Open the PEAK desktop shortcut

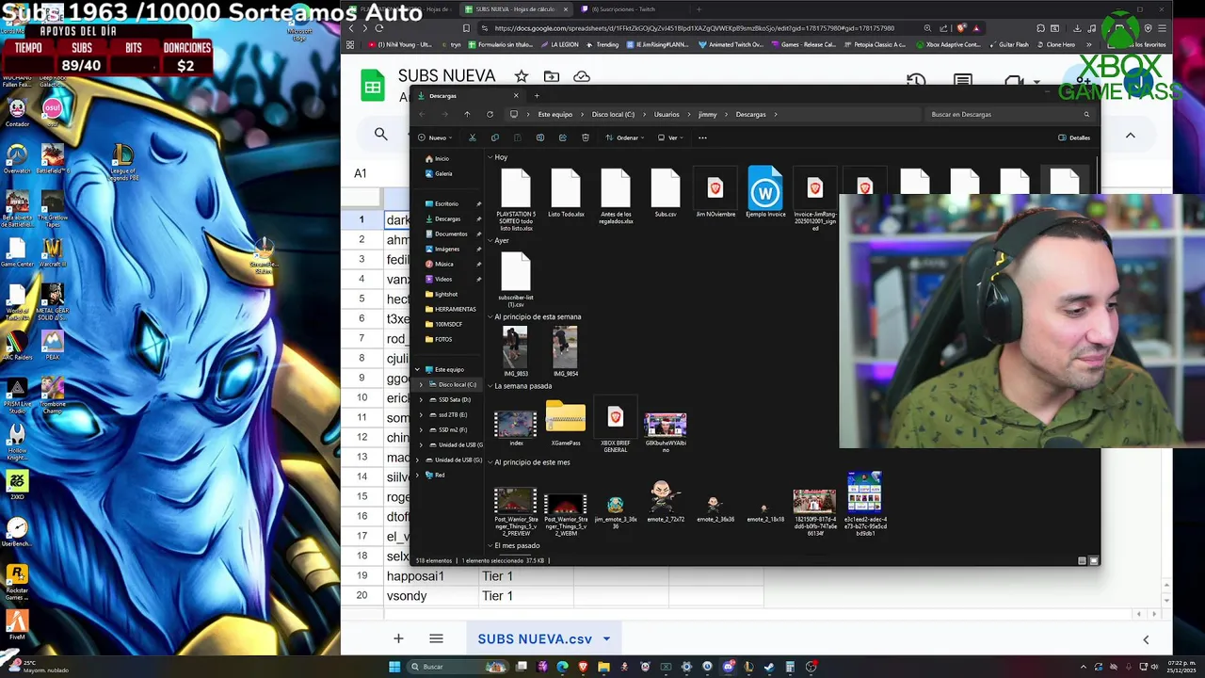(x=53, y=346)
